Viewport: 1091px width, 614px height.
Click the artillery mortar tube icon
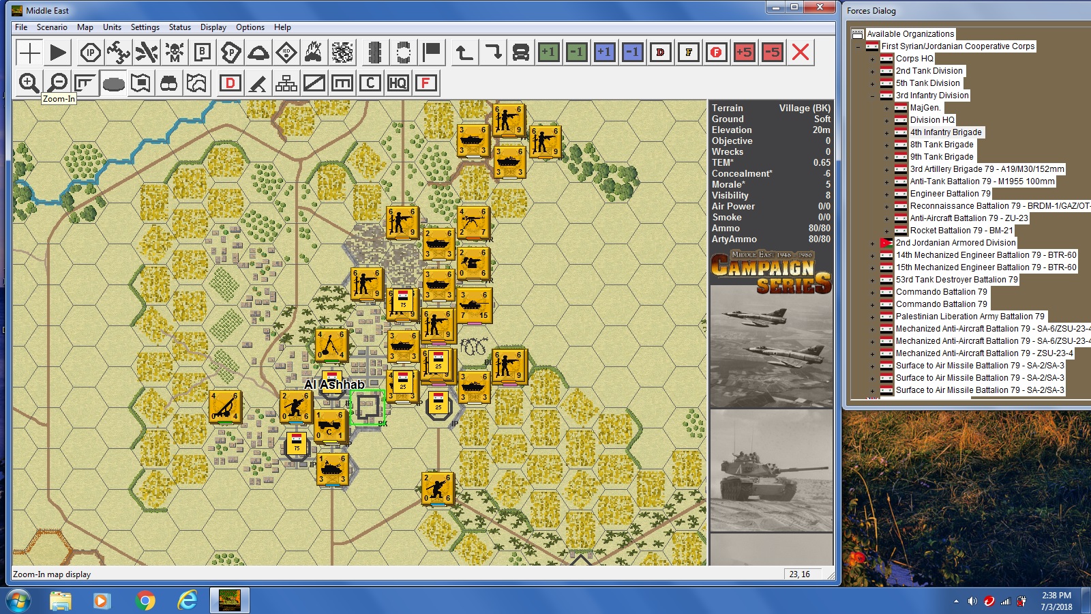tap(258, 83)
